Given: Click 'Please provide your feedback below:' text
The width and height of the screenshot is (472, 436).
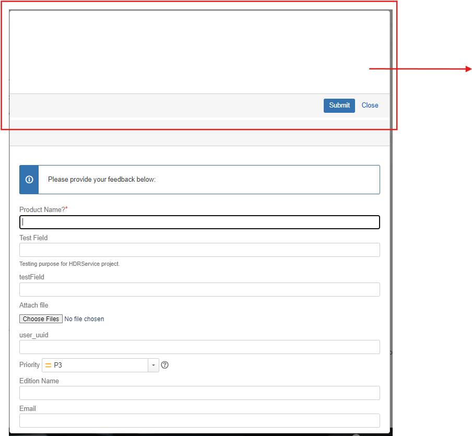Looking at the screenshot, I should pos(102,180).
